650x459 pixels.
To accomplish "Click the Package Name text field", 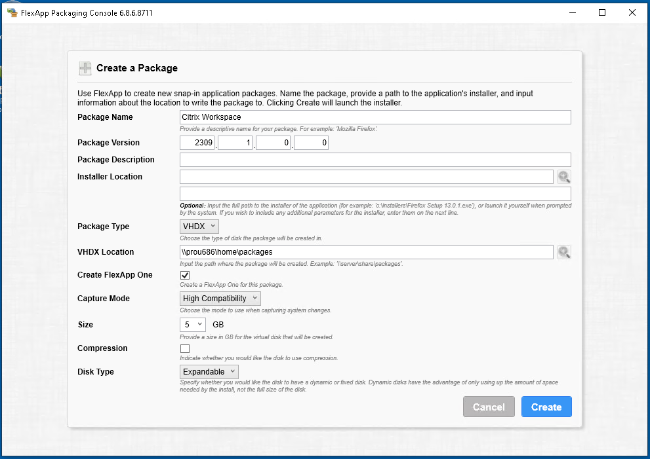I will point(375,117).
